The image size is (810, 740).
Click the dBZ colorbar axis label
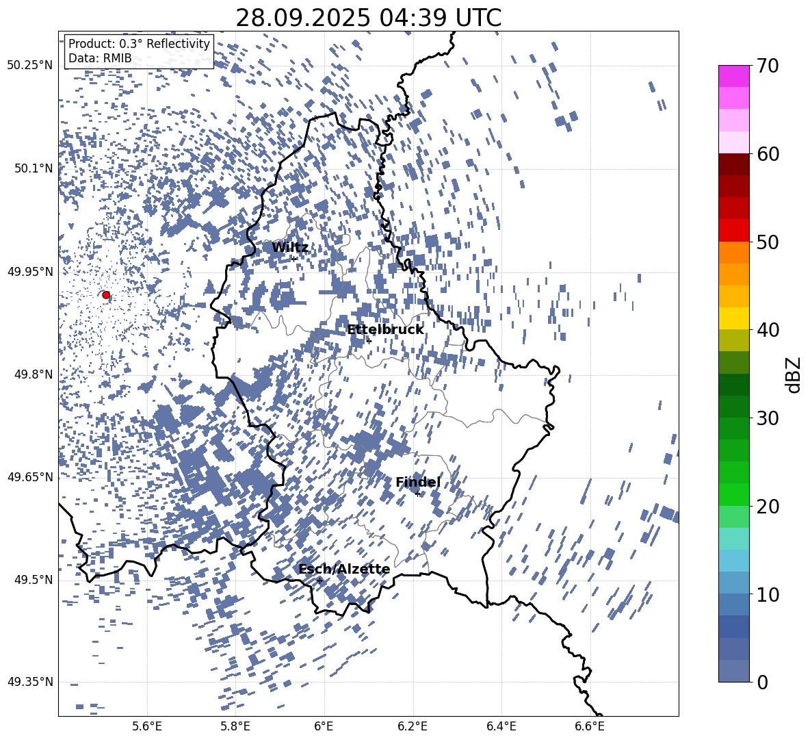pyautogui.click(x=794, y=374)
